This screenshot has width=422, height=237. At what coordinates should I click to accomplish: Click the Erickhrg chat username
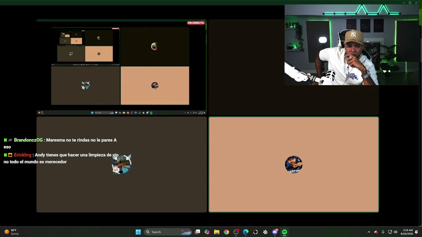[x=23, y=155]
